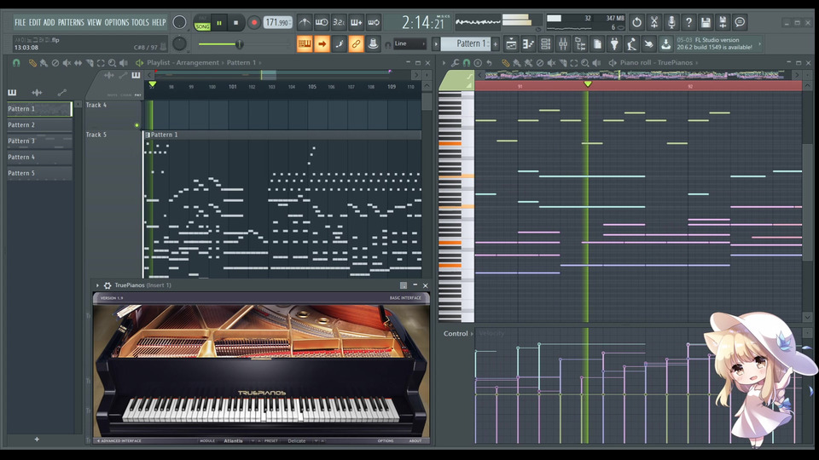Click the save project floppy icon

(x=706, y=22)
